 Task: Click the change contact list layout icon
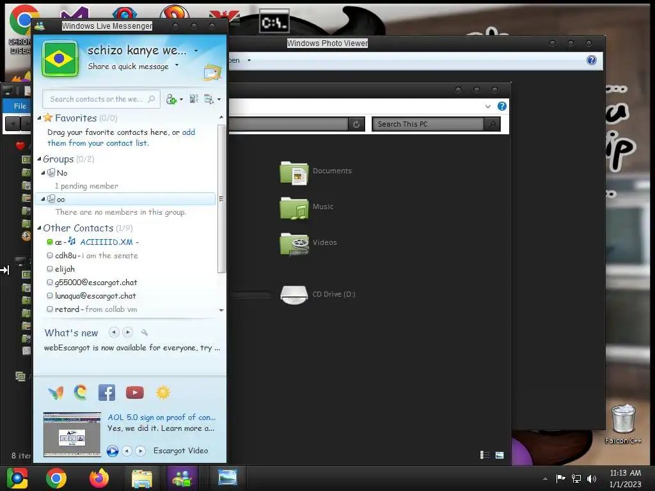(x=194, y=99)
